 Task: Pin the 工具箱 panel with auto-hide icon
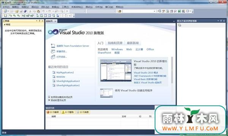[x=40, y=21]
